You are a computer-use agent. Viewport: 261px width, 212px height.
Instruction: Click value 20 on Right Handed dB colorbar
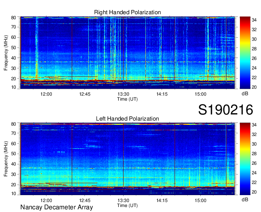(x=254, y=87)
